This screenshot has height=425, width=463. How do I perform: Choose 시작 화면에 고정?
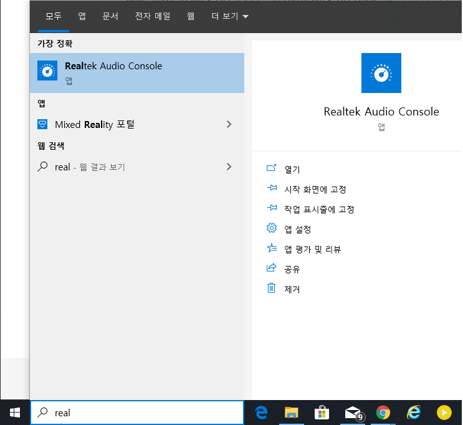[x=315, y=189]
